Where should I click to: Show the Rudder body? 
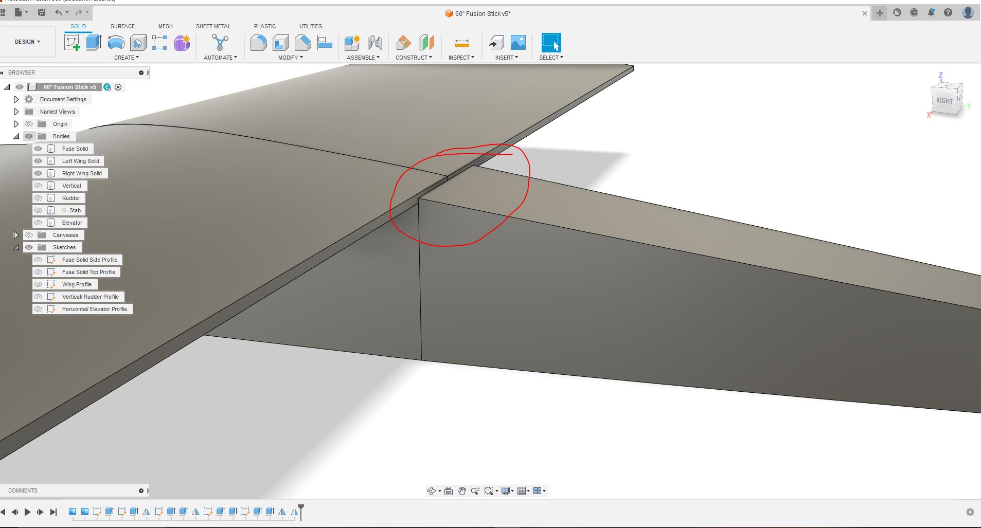(38, 198)
